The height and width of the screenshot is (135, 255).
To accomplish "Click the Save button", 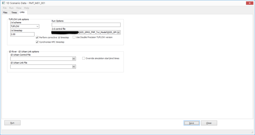I will (192, 123).
